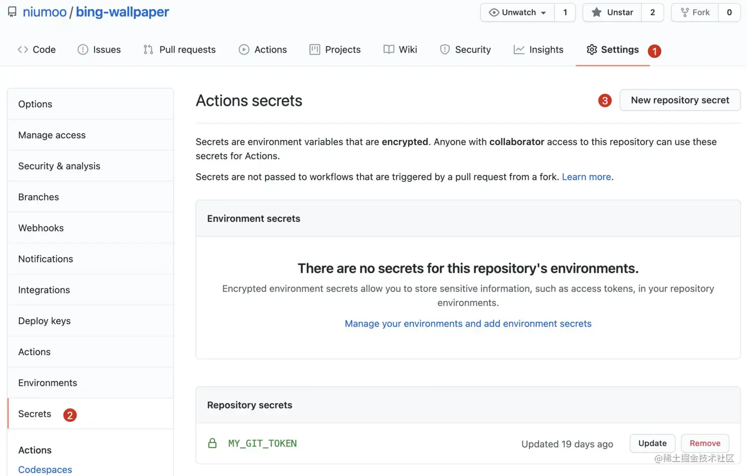
Task: Click the Environment secrets heading
Action: pos(253,218)
